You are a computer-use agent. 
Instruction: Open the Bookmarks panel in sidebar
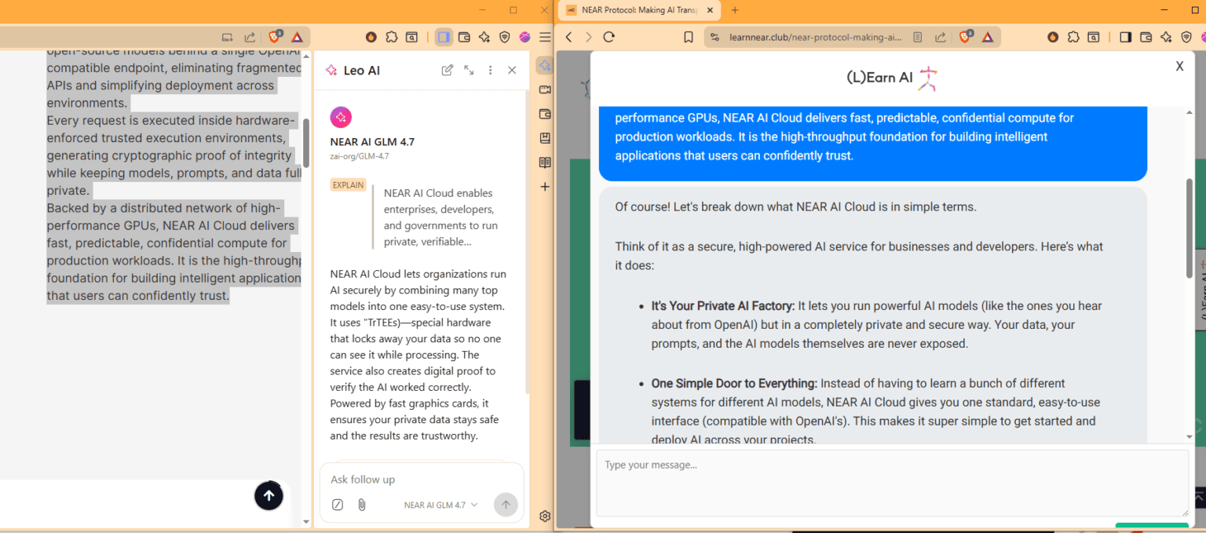point(544,137)
